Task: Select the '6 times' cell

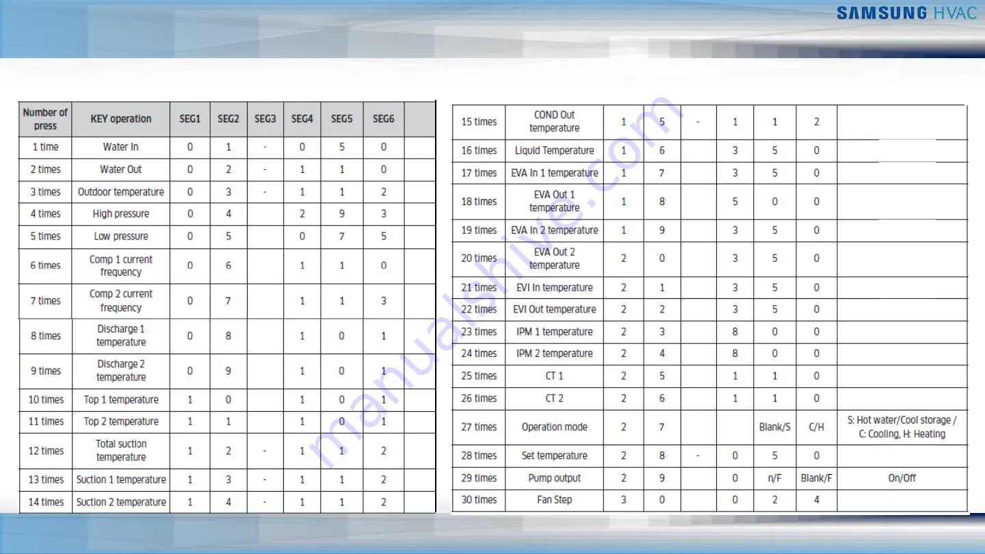Action: [45, 265]
